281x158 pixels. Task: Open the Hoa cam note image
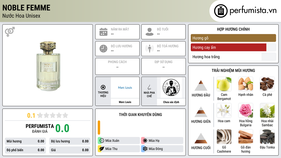coord(224,110)
